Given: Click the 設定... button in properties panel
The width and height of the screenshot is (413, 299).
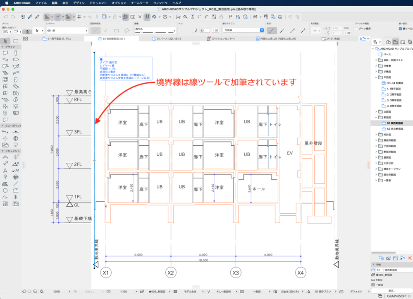Looking at the screenshot, I should click(392, 291).
